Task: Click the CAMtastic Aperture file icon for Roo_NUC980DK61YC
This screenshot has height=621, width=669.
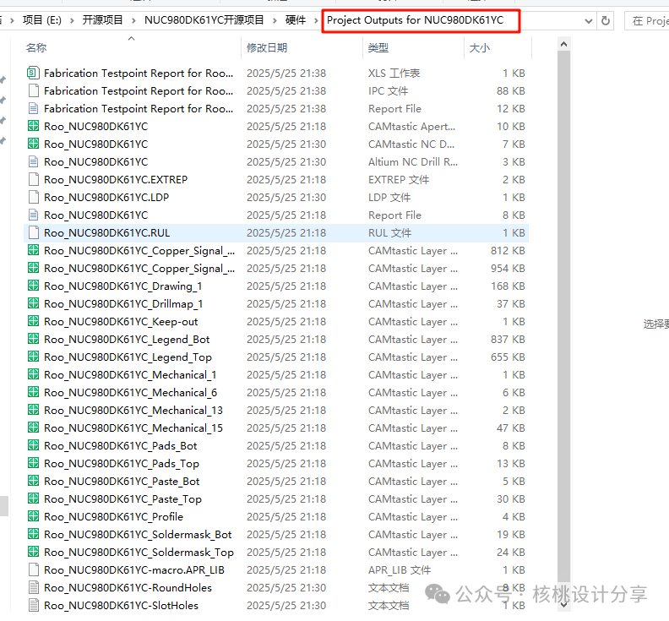Action: [33, 127]
